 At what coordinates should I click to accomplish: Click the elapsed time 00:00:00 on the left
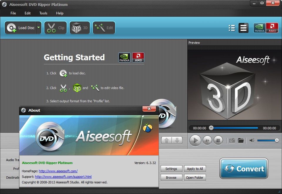click(199, 128)
